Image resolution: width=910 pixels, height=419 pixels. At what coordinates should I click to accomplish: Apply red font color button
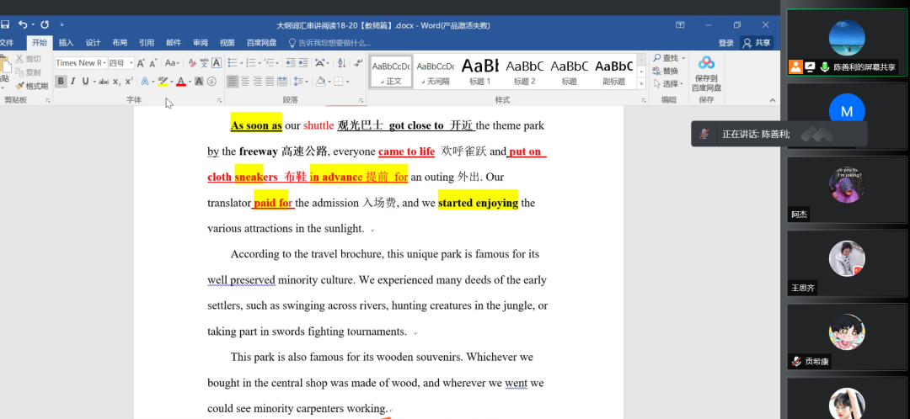pos(181,82)
